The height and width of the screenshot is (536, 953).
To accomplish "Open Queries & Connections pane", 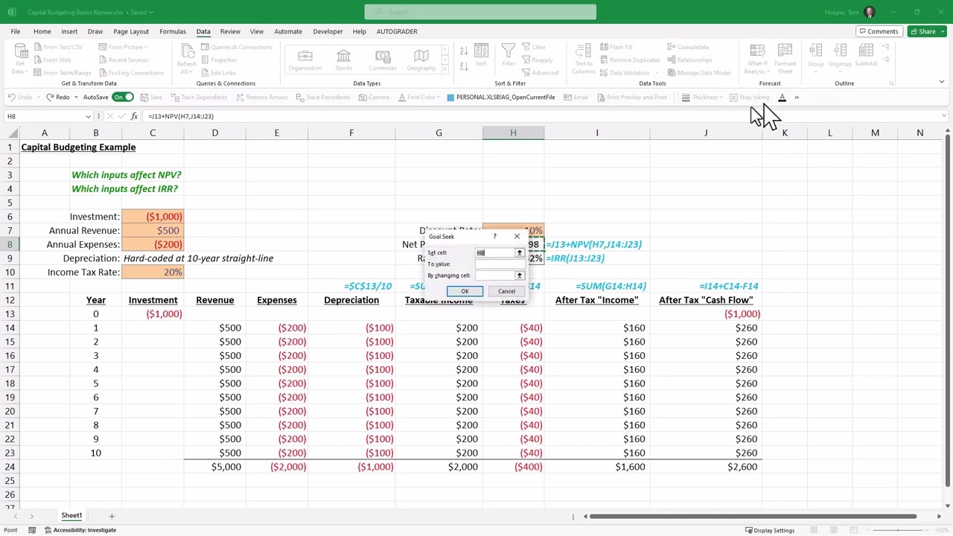I will (236, 47).
